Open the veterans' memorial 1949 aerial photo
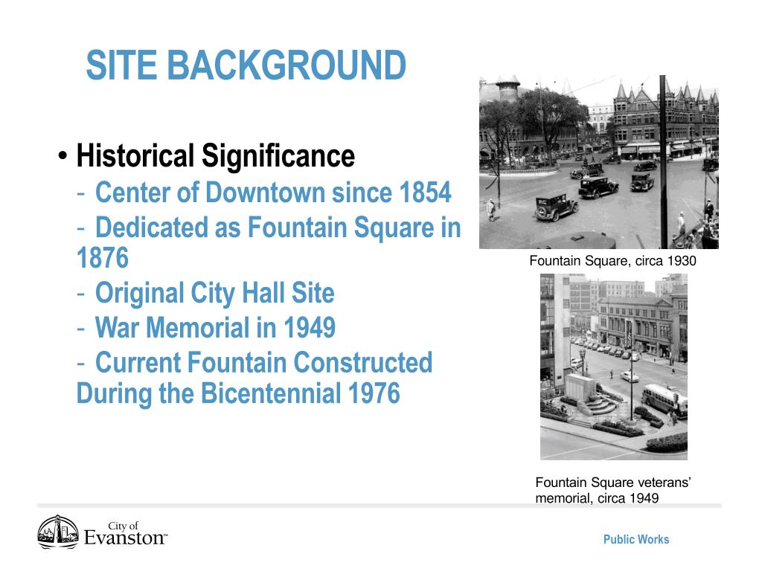This screenshot has width=762, height=571. click(x=614, y=367)
